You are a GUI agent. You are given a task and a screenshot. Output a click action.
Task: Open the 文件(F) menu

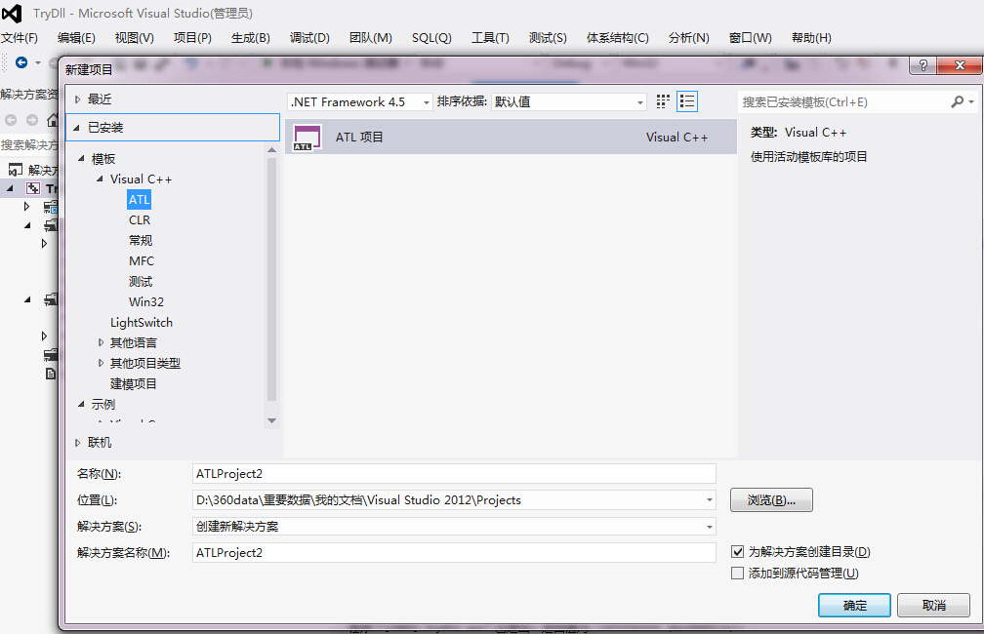pos(20,38)
